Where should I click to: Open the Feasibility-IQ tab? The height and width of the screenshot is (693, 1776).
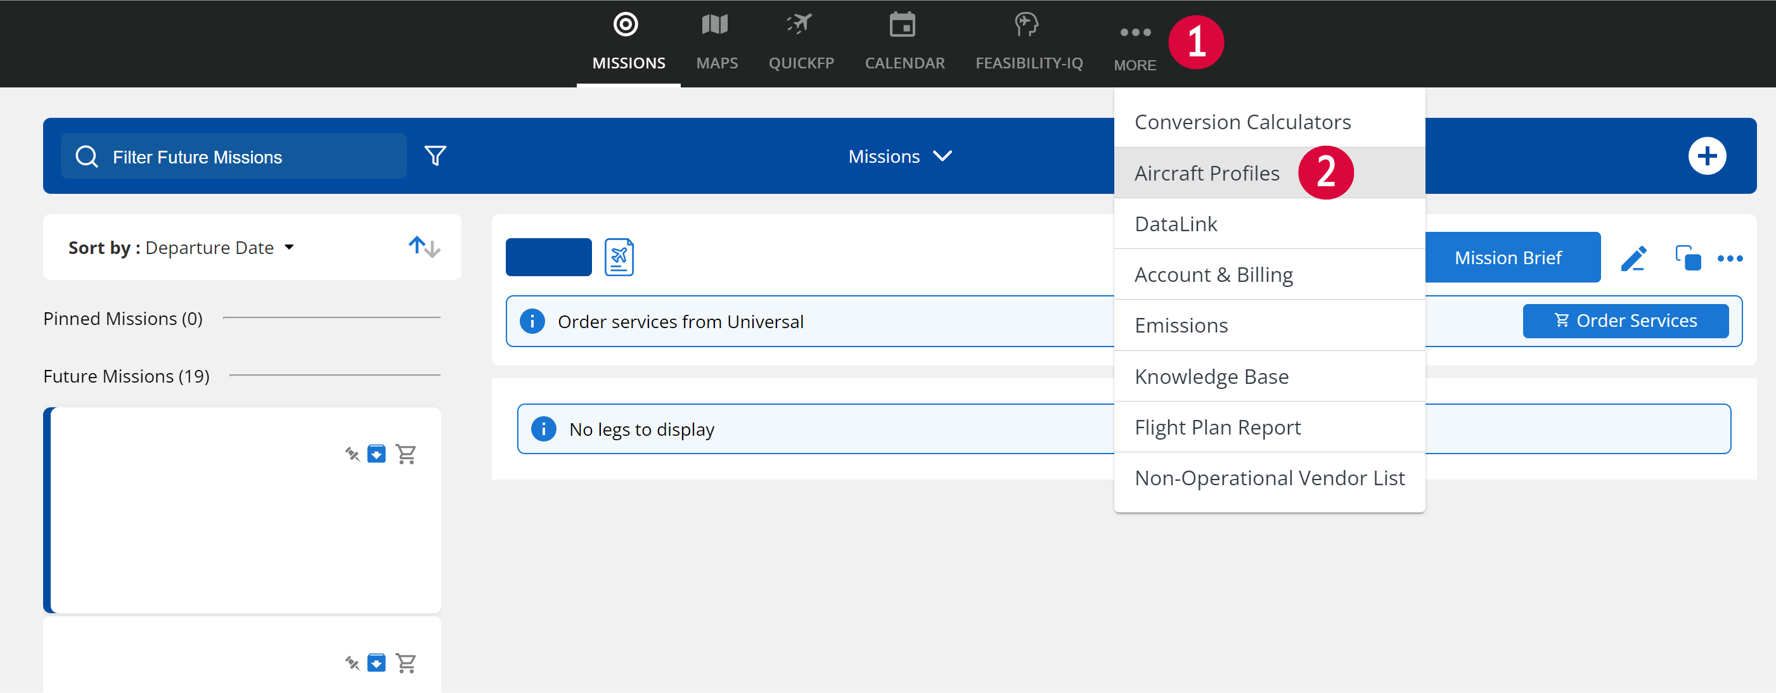tap(1029, 42)
